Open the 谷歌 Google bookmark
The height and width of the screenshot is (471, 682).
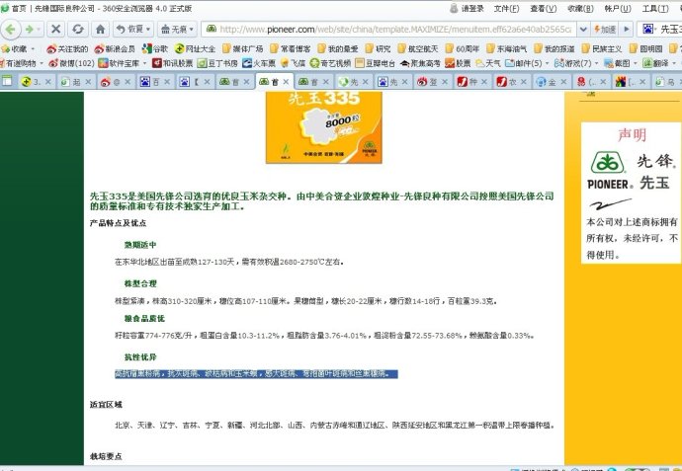155,48
